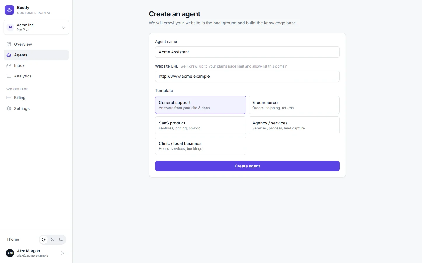This screenshot has height=263, width=422.
Task: Click the Buddy robot logo icon
Action: 9,10
